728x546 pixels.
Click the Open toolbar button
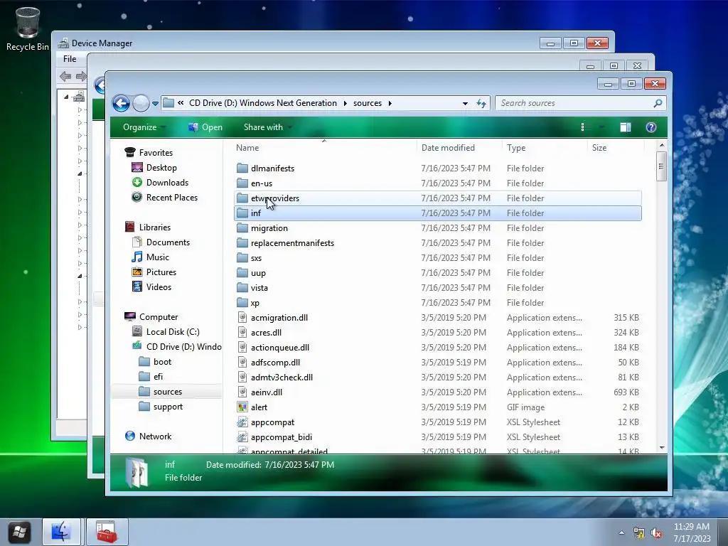click(205, 127)
